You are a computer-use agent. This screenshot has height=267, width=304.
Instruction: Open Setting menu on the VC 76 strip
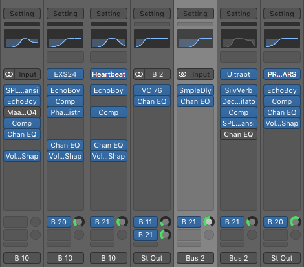pyautogui.click(x=152, y=14)
